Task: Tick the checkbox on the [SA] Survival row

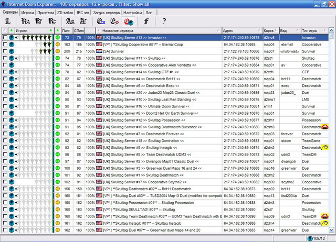Action: point(5,51)
